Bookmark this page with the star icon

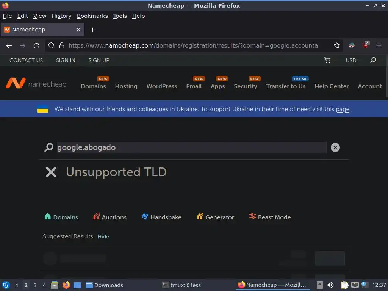pyautogui.click(x=336, y=45)
